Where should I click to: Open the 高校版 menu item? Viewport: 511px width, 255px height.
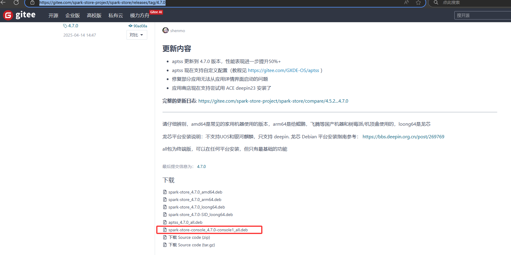tap(94, 15)
